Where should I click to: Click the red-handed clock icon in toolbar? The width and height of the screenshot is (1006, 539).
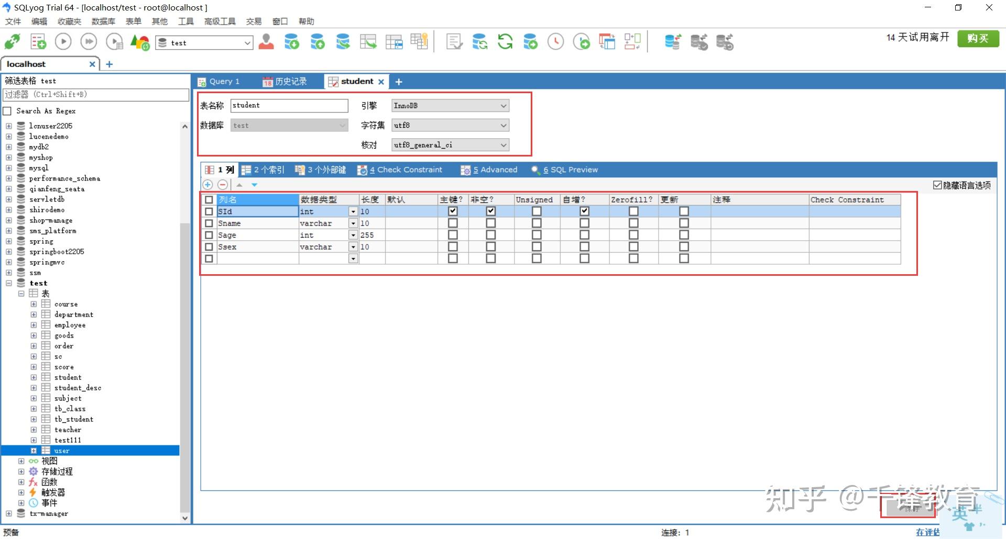click(x=555, y=42)
